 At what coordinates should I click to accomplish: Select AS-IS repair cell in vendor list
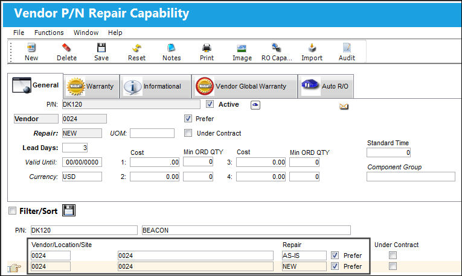coord(304,256)
